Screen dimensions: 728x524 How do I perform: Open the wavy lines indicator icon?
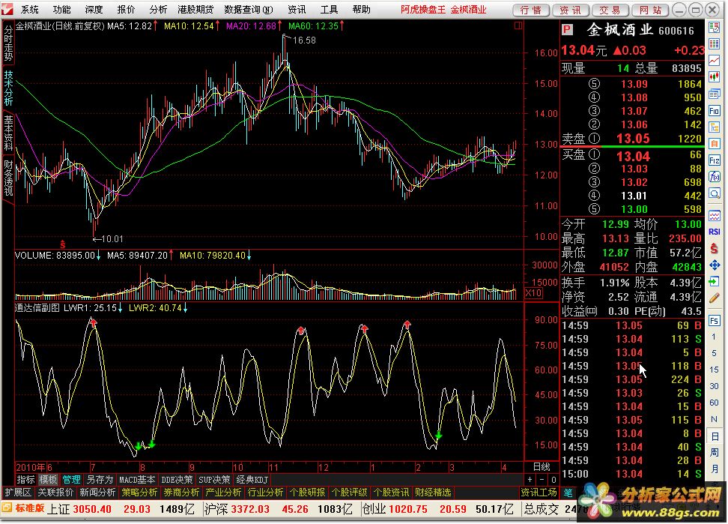click(x=714, y=215)
